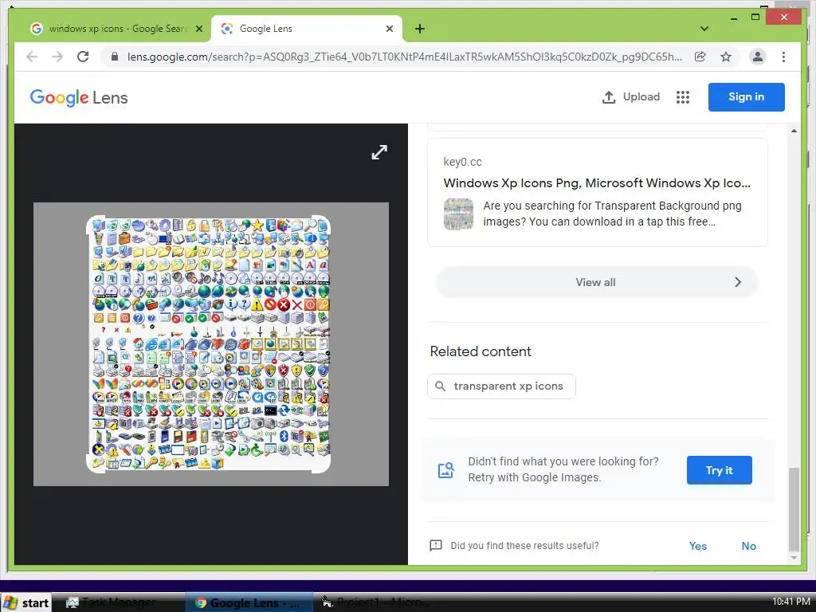Viewport: 816px width, 612px height.
Task: Open Chrome three-dot menu
Action: (x=784, y=57)
